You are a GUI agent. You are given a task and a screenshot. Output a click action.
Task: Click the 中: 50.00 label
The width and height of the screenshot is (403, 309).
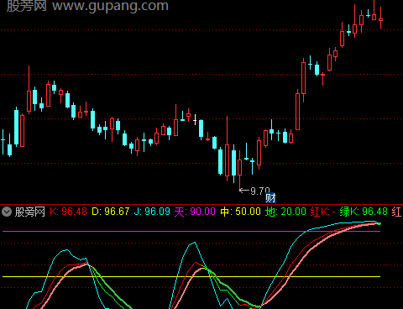pyautogui.click(x=241, y=212)
